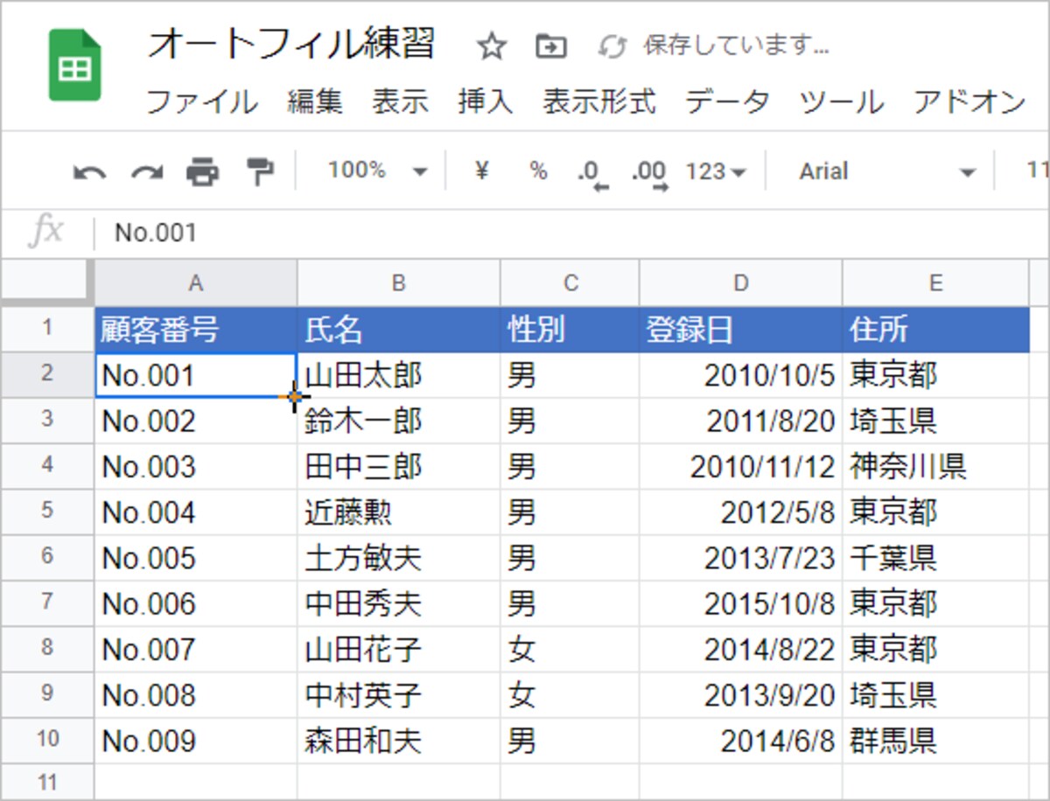
Task: Format as yen currency
Action: [x=480, y=171]
